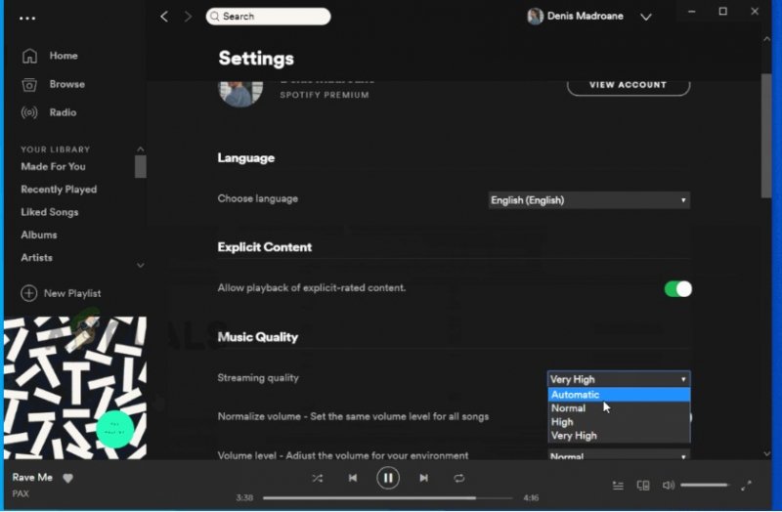This screenshot has width=782, height=512.
Task: Click the New Playlist label
Action: 72,294
